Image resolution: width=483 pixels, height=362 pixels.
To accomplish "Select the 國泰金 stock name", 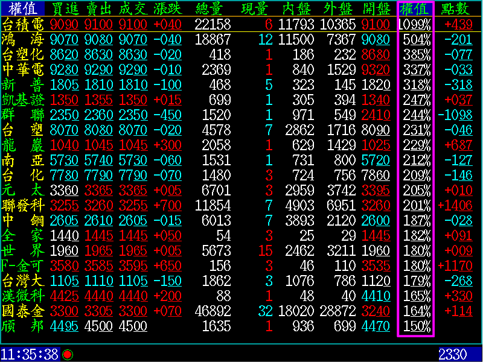I will pyautogui.click(x=22, y=311).
